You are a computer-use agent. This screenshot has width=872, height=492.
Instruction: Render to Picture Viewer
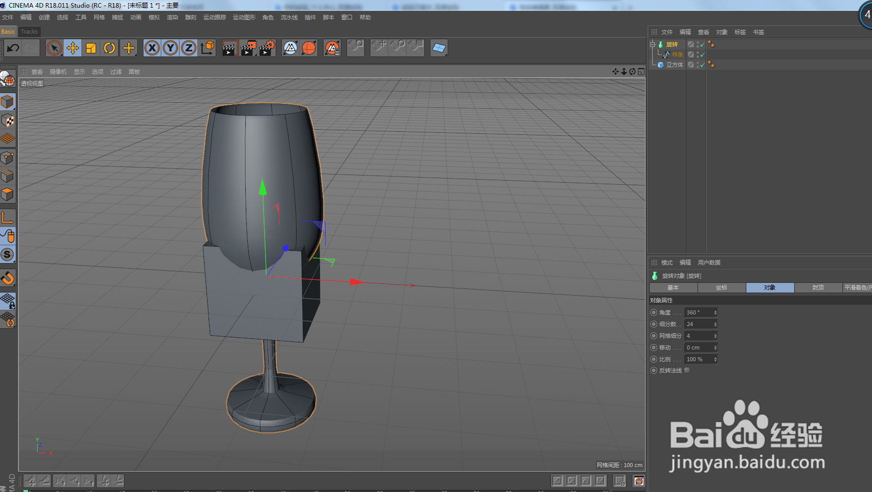tap(248, 48)
